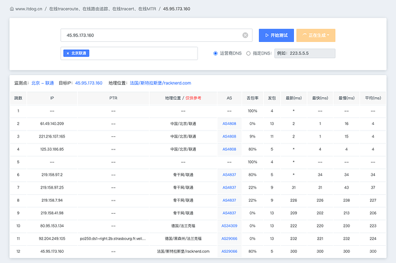Click the blue target IP 45.95.173.160 link
396x263 pixels.
pos(88,83)
